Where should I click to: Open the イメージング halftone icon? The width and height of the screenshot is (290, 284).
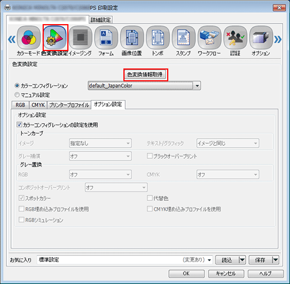80,38
